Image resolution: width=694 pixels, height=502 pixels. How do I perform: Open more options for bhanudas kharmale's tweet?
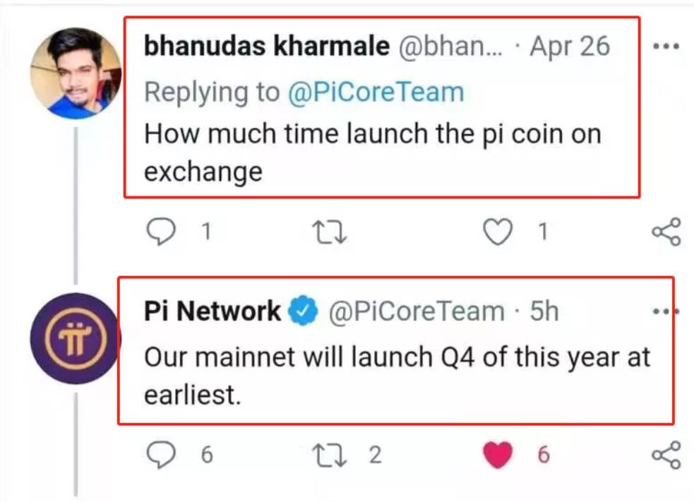click(x=666, y=46)
